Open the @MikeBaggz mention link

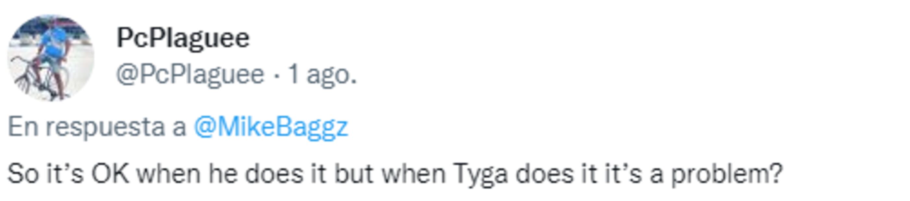point(271,127)
